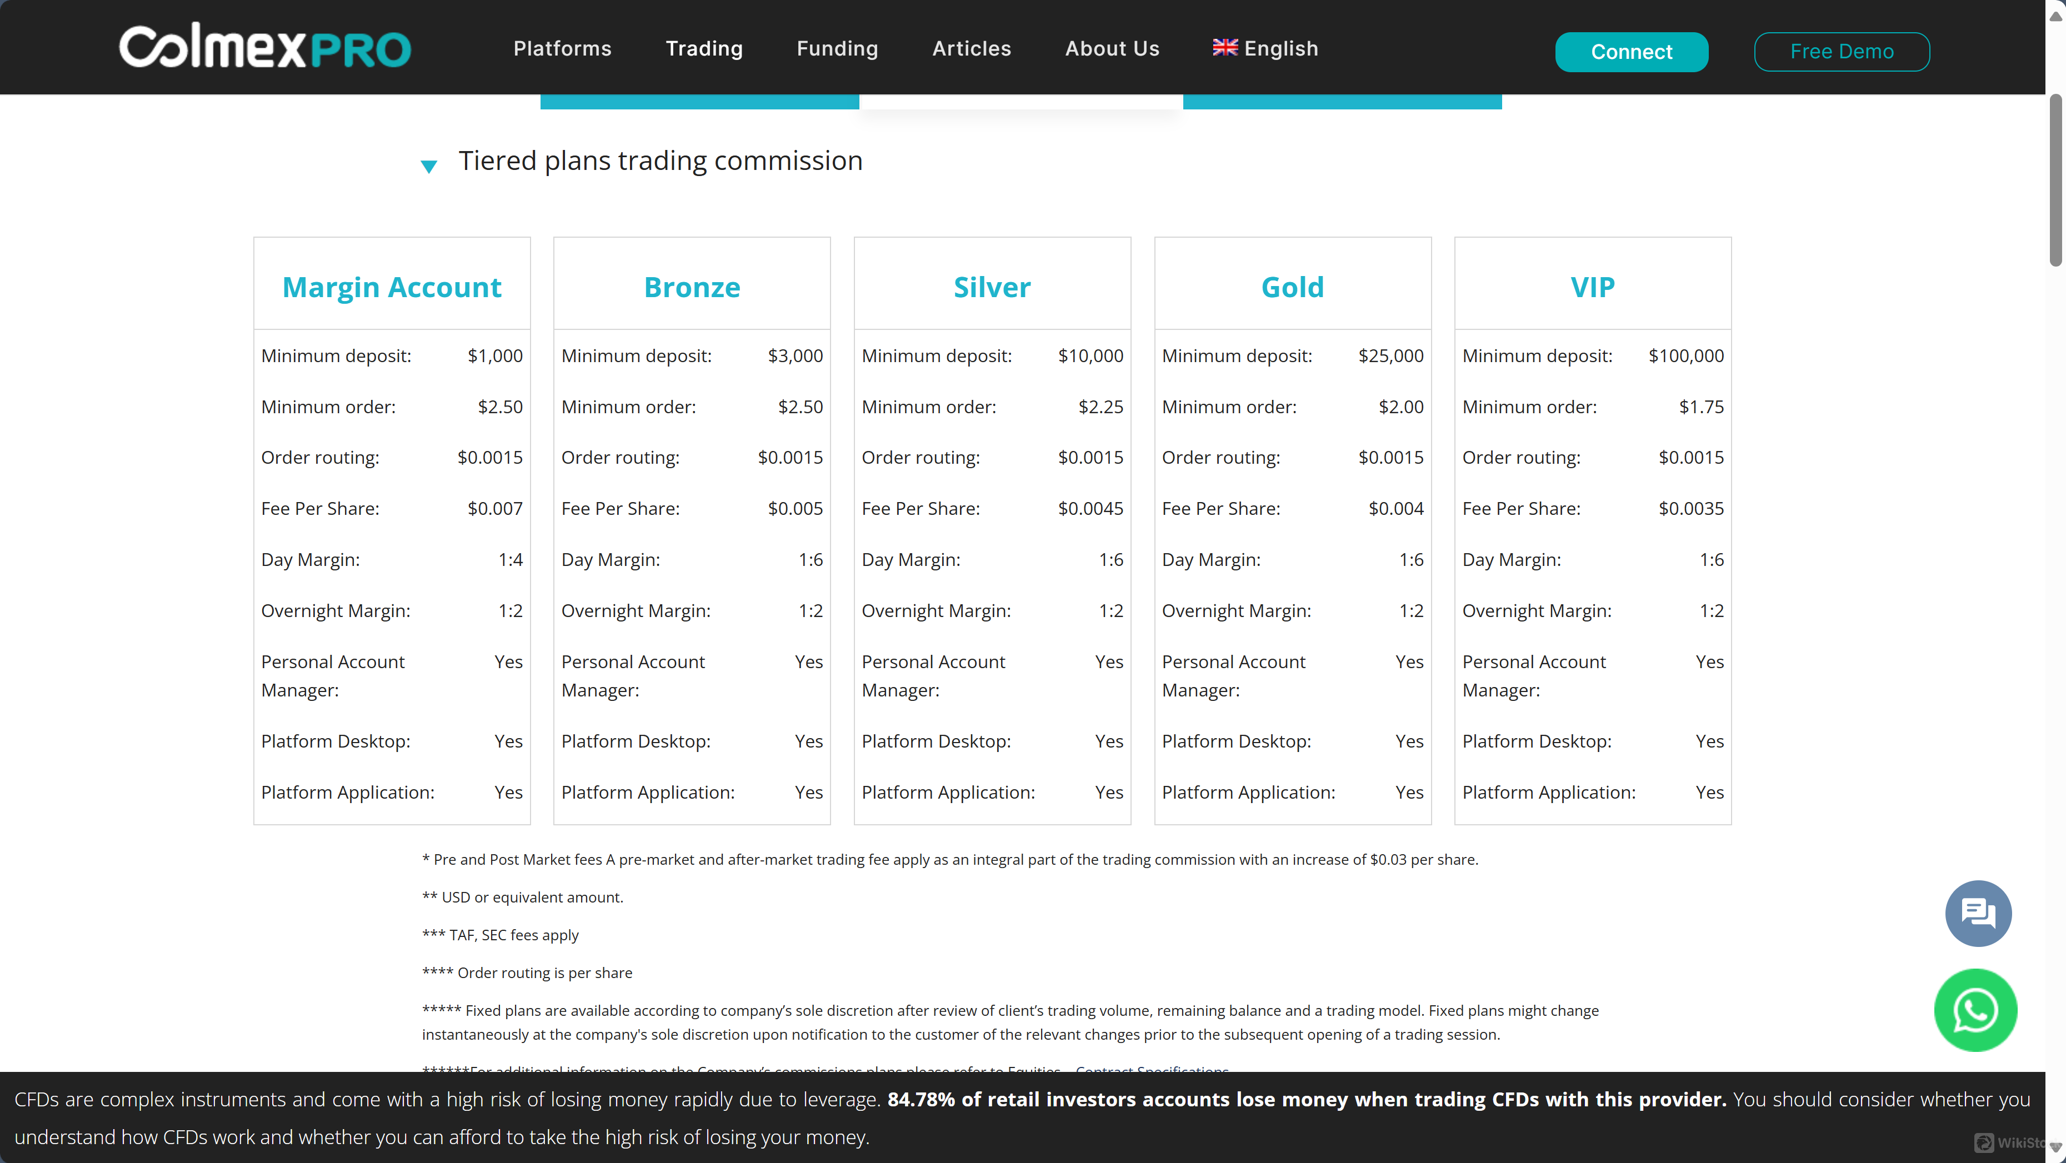The image size is (2066, 1163).
Task: Collapse Tiered plans trading commission section
Action: pos(429,166)
